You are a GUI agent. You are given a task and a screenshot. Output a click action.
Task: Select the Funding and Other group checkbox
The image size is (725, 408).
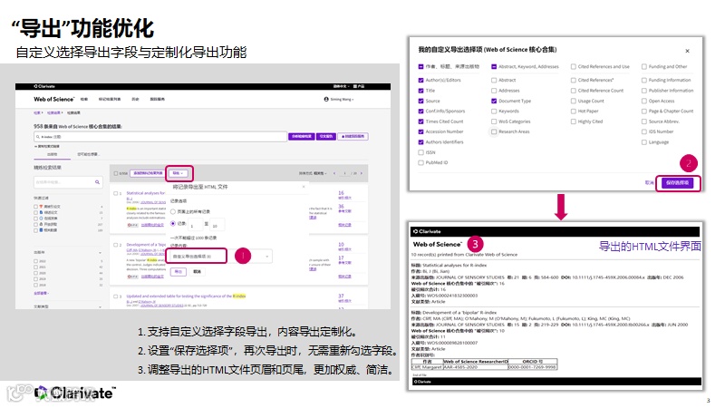pyautogui.click(x=644, y=66)
